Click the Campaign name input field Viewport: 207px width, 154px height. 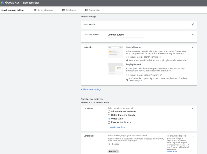pos(126,35)
